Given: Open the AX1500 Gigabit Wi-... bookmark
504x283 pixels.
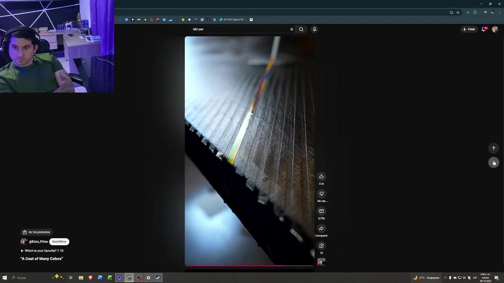Looking at the screenshot, I should 233,20.
